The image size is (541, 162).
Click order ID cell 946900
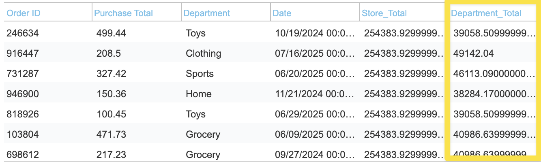[x=23, y=94]
